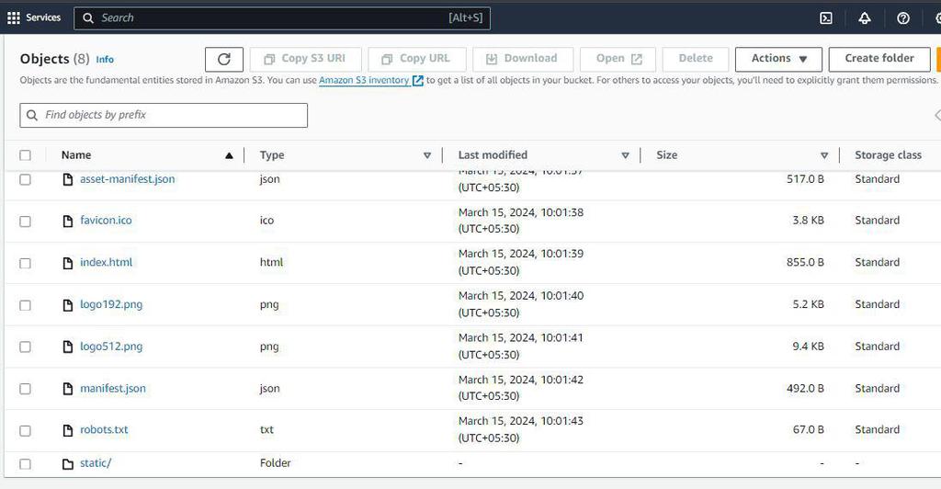
Task: Open the logo192.png object link
Action: [111, 304]
